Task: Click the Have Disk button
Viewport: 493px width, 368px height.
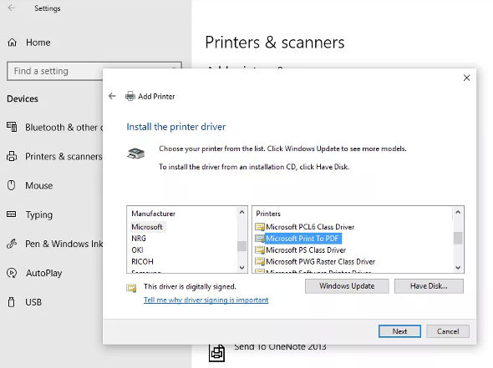Action: coord(429,286)
